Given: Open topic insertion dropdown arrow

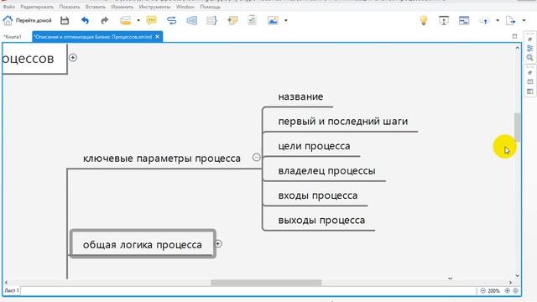Looking at the screenshot, I should (x=138, y=20).
